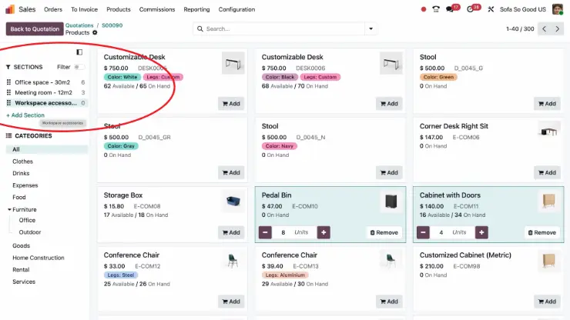This screenshot has height=320, width=570.
Task: Click the Back to Quotation button
Action: pyautogui.click(x=34, y=28)
